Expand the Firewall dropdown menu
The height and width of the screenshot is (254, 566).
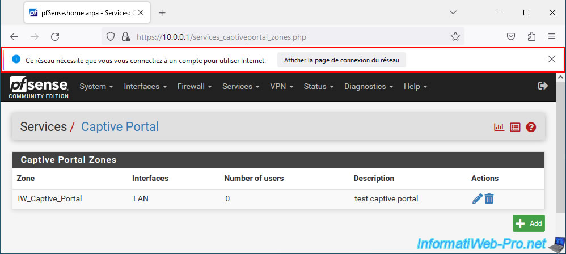point(195,87)
